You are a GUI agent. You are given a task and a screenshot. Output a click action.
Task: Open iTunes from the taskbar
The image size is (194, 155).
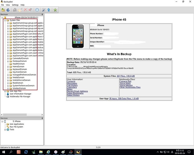click(56, 152)
